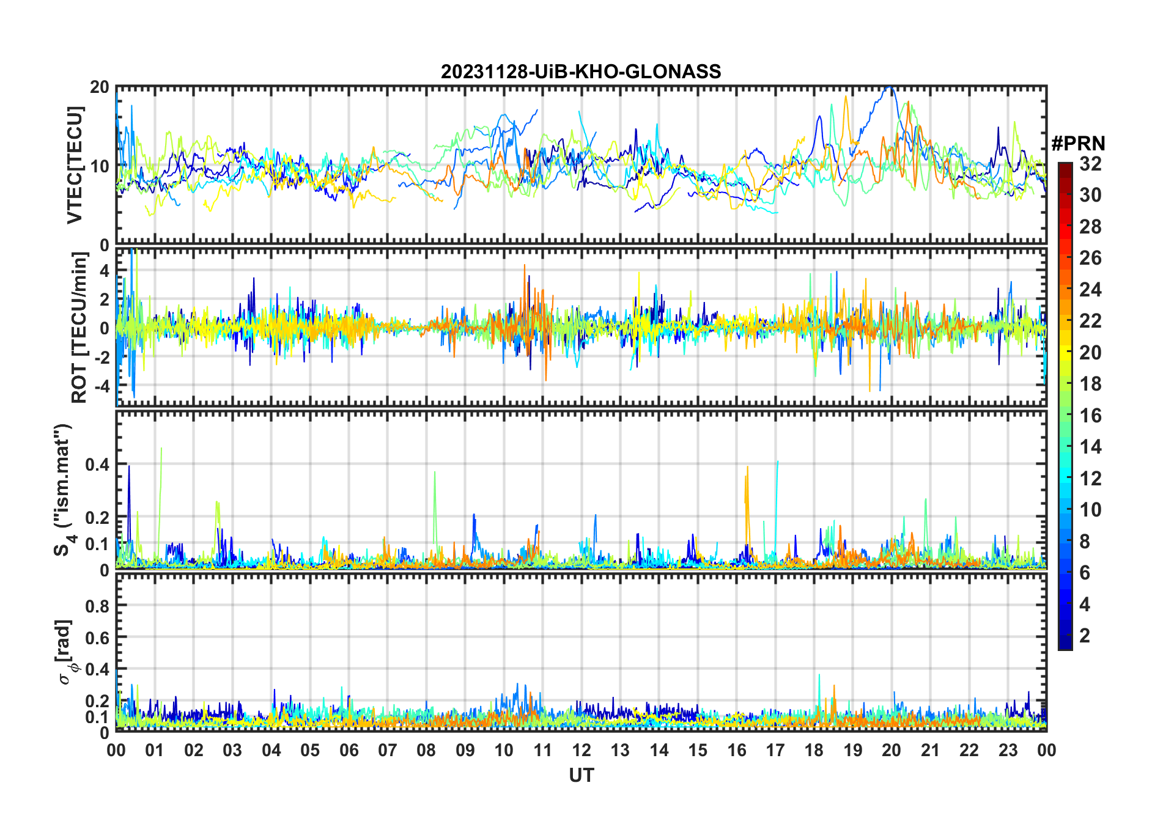Click the 07 hour tick on UT axis

pos(388,750)
